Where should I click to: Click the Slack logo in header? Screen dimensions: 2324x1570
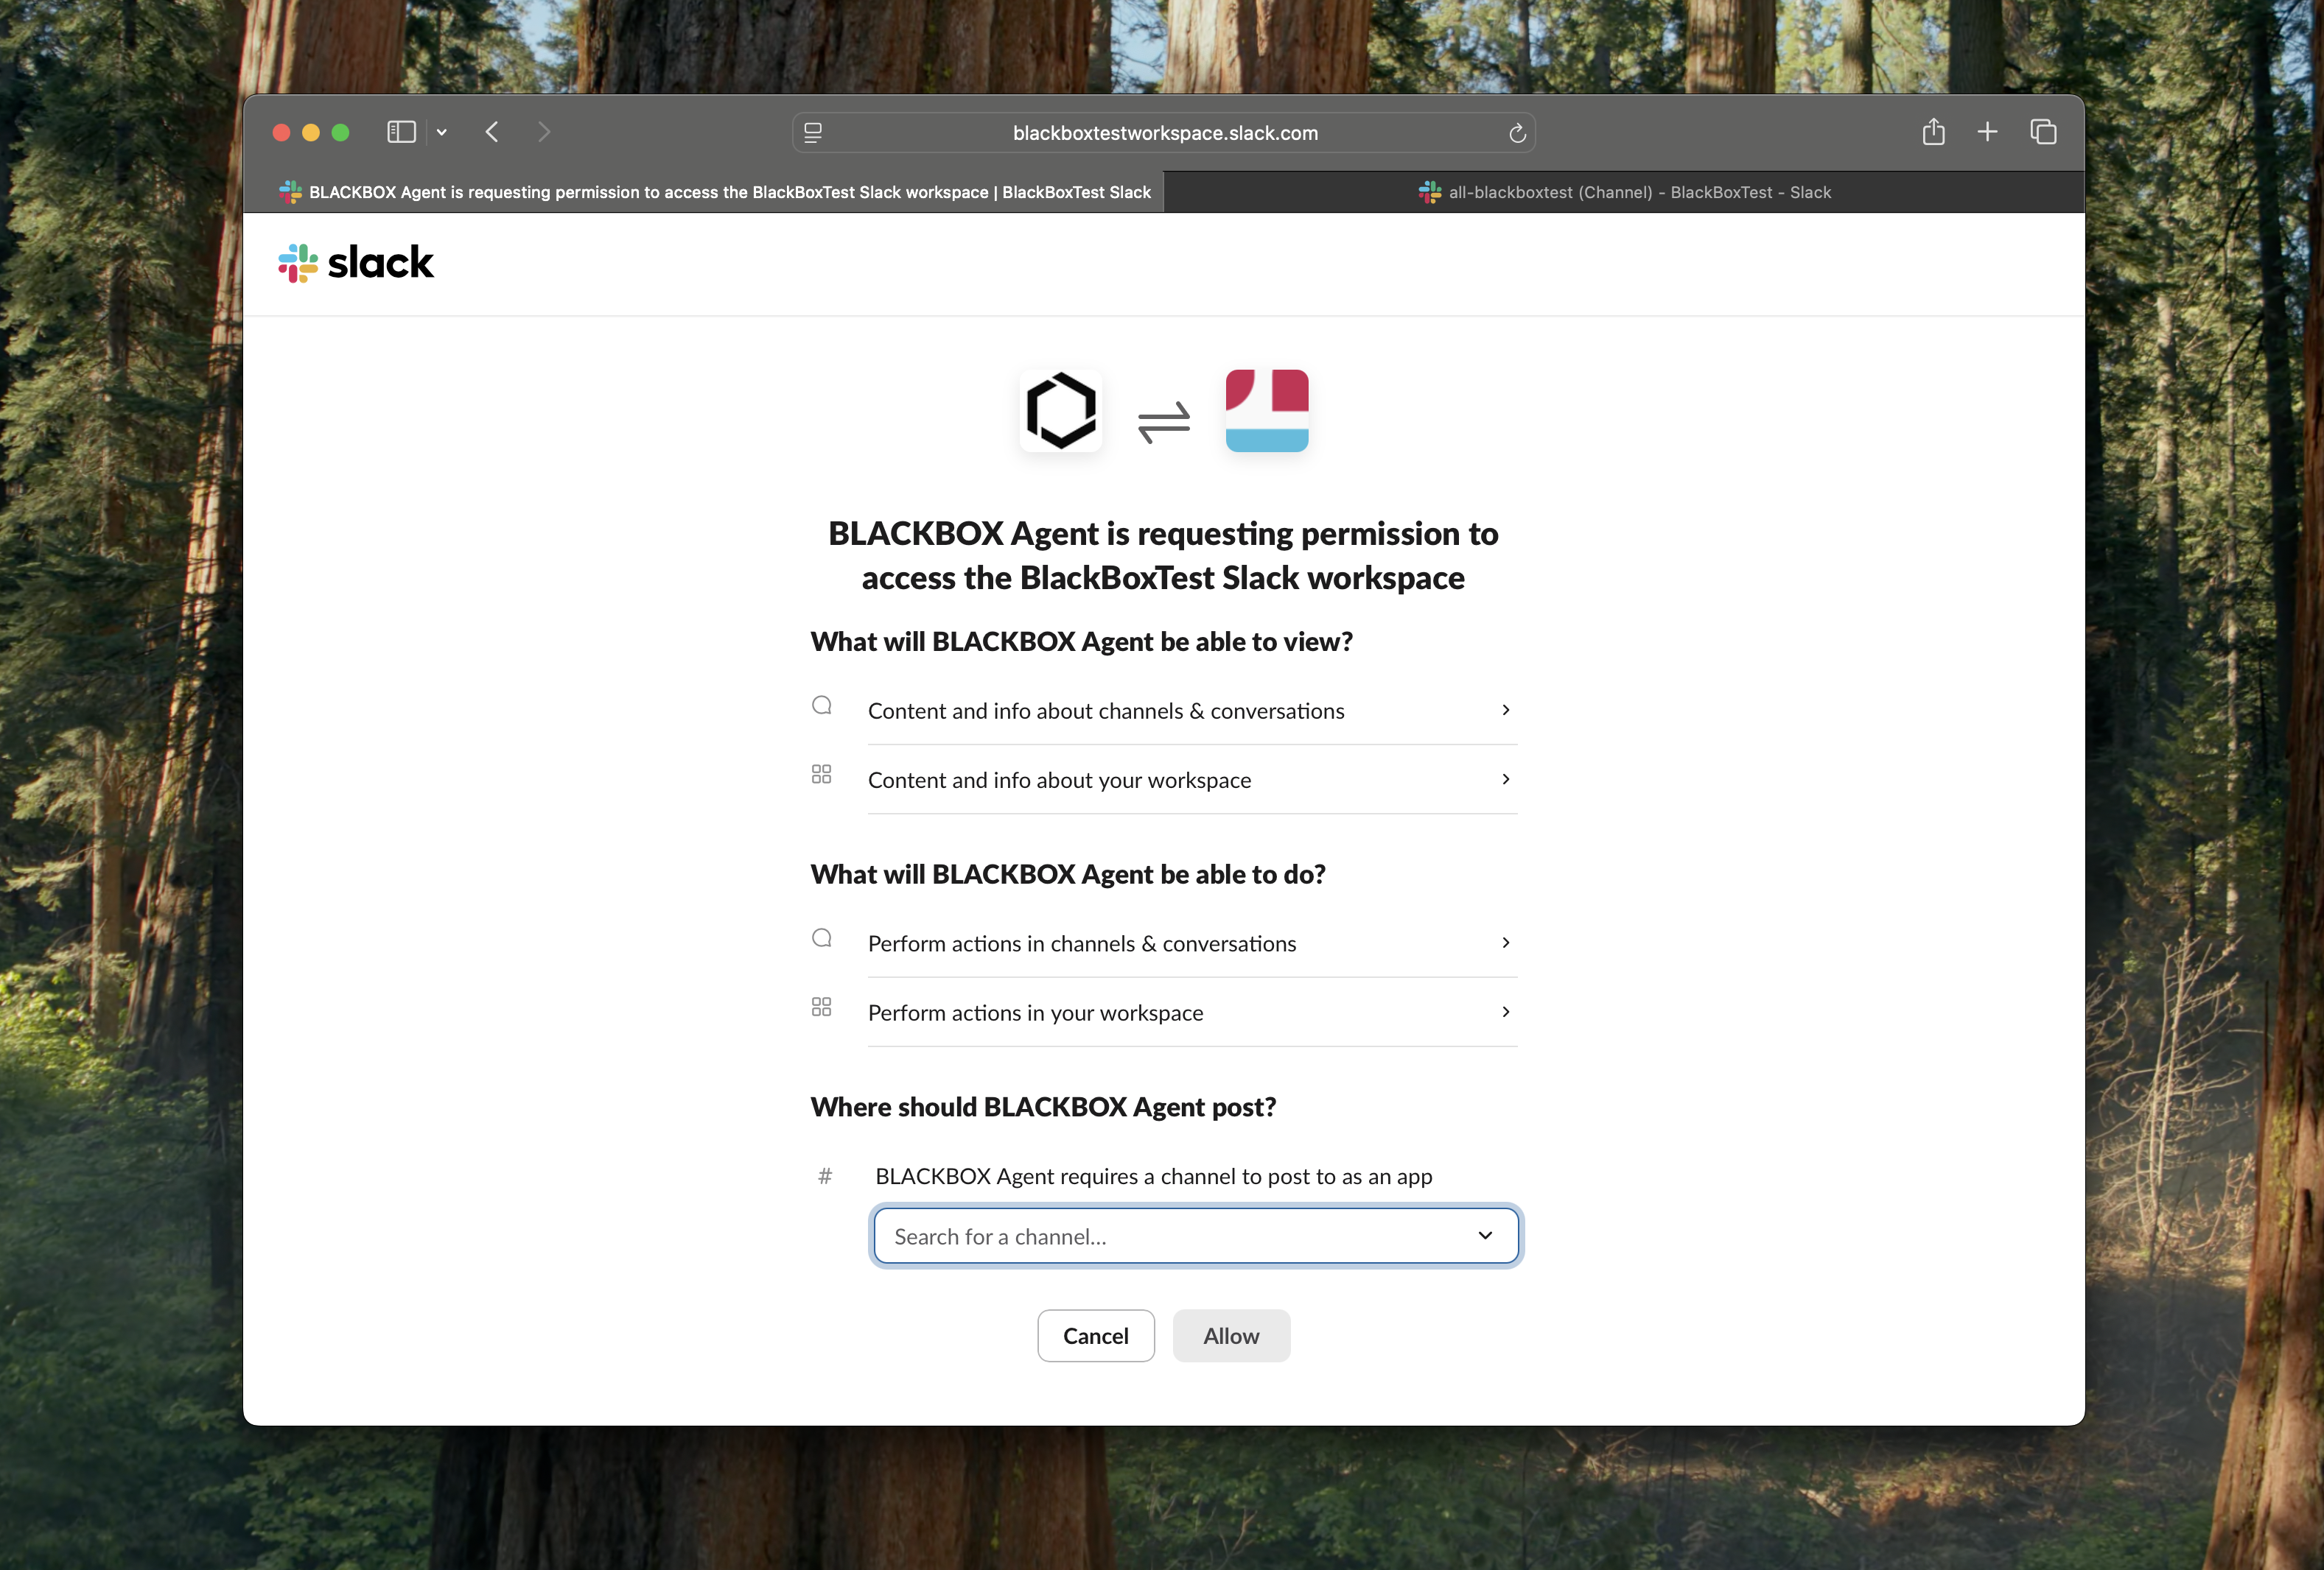[x=355, y=263]
